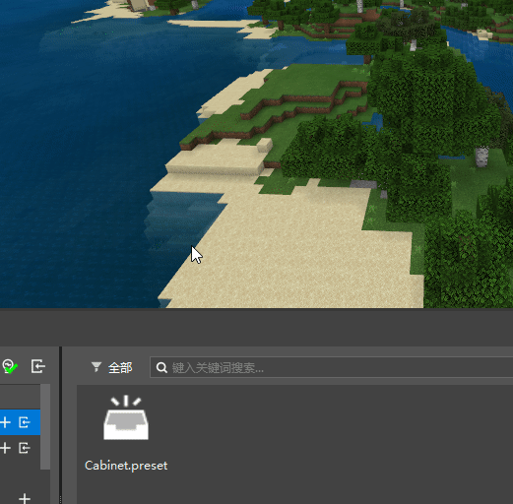Viewport: 513px width, 504px height.
Task: Click the import icon in highlighted blue row
Action: [x=25, y=422]
